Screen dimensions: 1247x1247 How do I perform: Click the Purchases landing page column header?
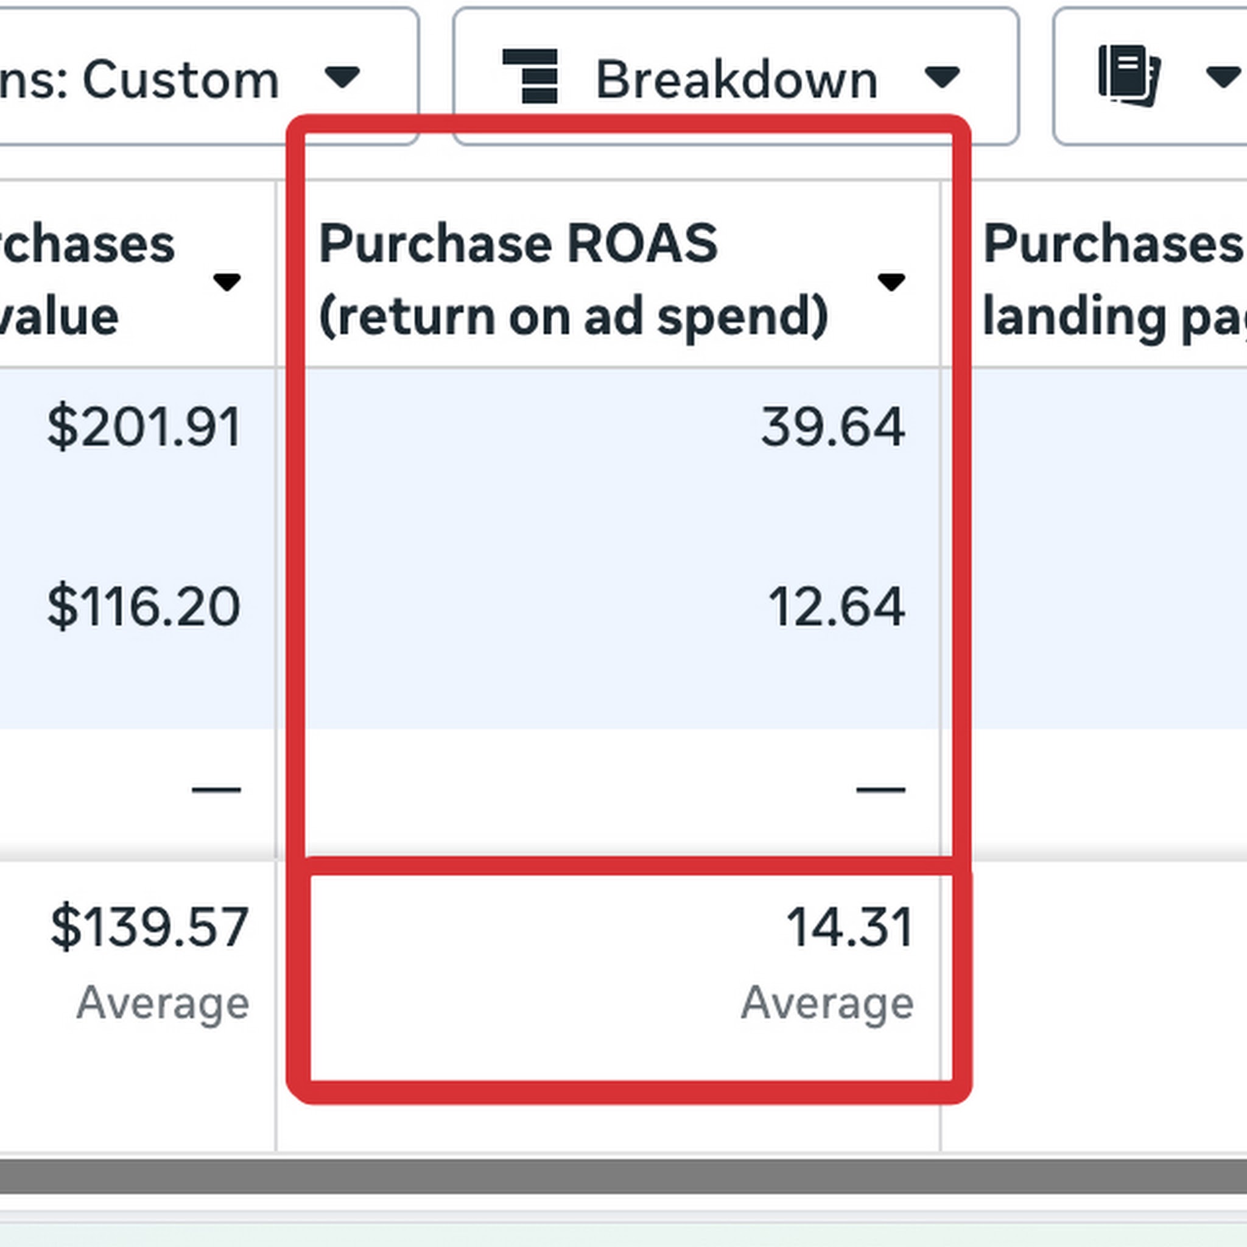click(x=1110, y=279)
